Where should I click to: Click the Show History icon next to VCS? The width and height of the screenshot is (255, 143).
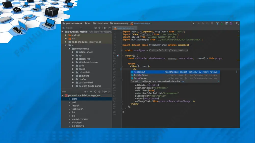pyautogui.click(x=226, y=23)
